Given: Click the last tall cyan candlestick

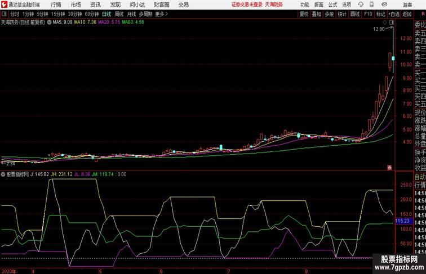Looking at the screenshot, I should pyautogui.click(x=393, y=50).
